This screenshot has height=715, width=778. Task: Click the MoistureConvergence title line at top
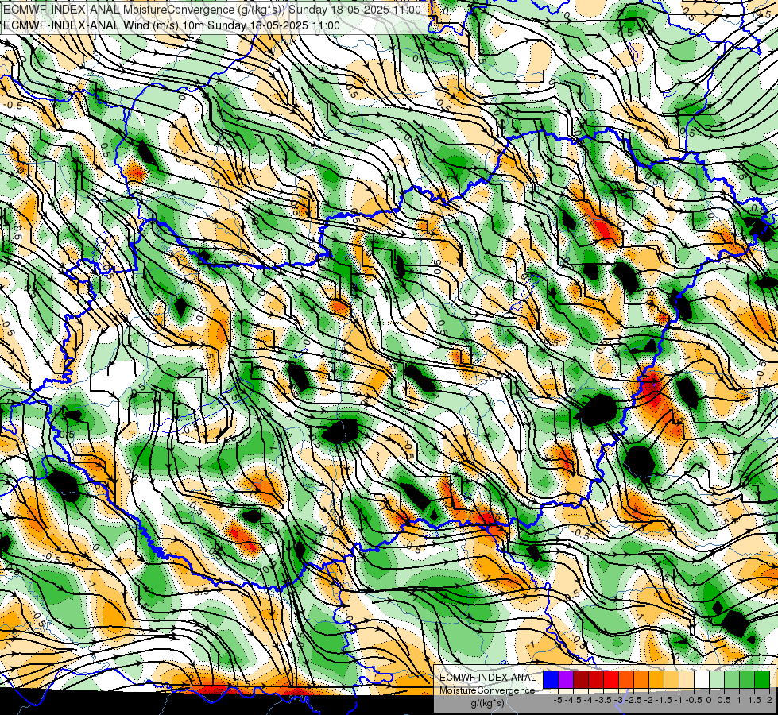(x=212, y=10)
